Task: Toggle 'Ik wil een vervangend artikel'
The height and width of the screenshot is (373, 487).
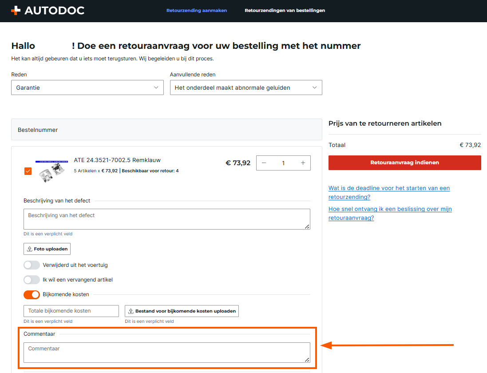Action: click(x=32, y=280)
